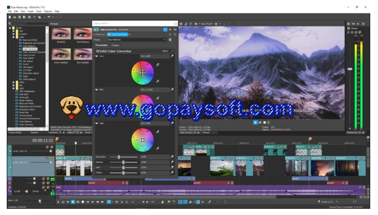
Task: Expand the Blur folder in FX tree
Action: [x=13, y=86]
